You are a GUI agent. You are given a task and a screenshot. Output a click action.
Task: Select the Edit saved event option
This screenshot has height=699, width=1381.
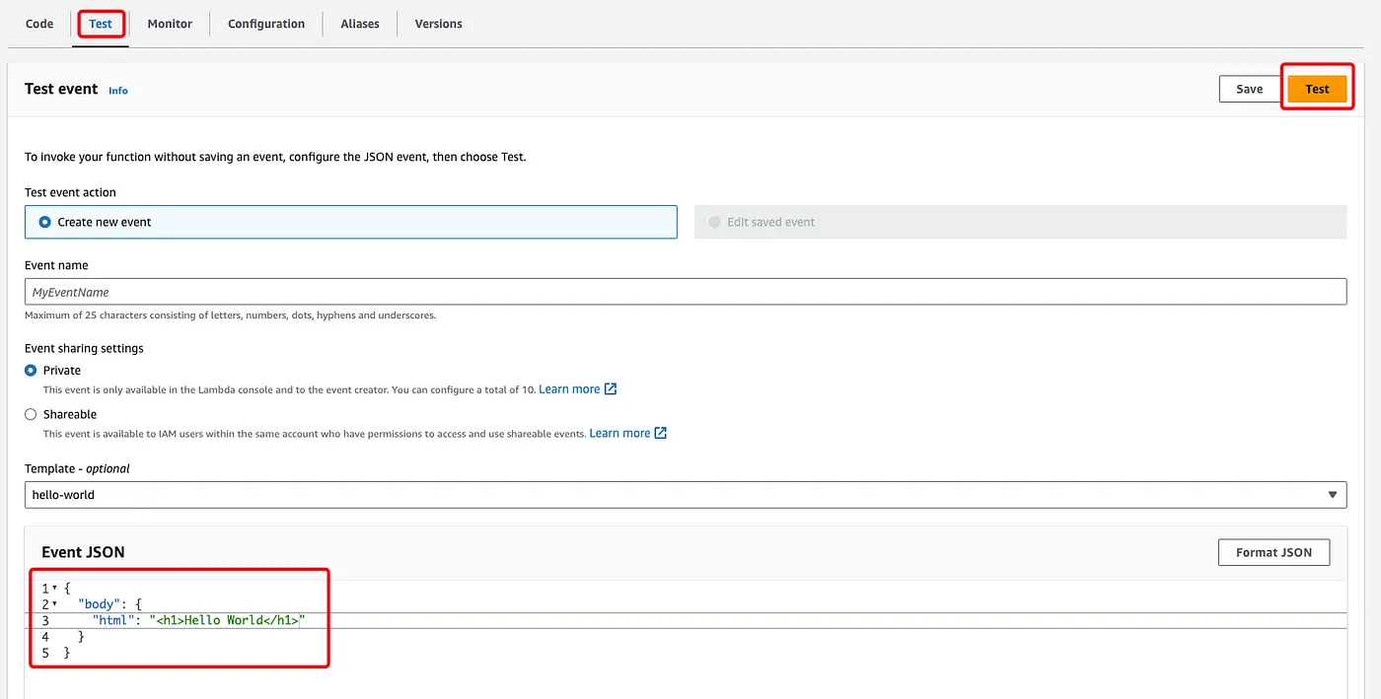point(715,222)
